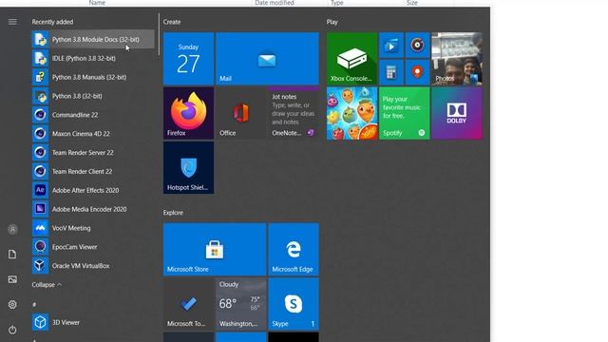Image resolution: width=608 pixels, height=342 pixels.
Task: Open the user account icon in the sidebar
Action: 12,230
